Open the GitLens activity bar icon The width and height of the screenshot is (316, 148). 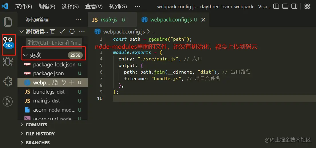point(8,102)
